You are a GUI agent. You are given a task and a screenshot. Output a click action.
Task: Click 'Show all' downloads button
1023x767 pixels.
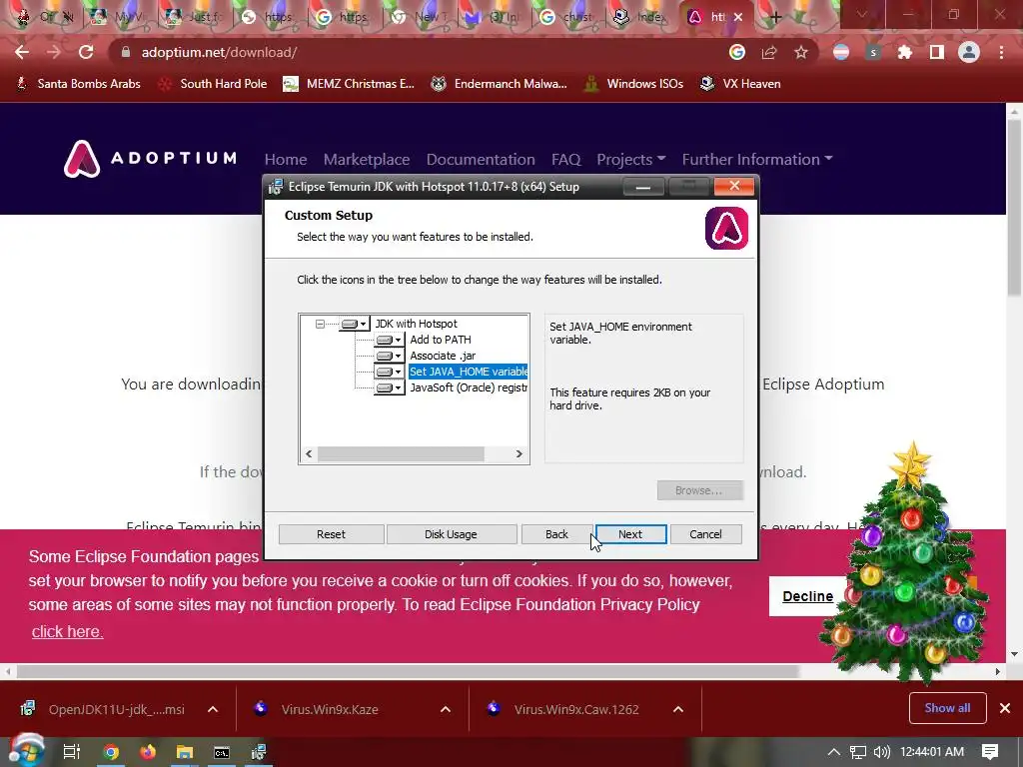tap(947, 708)
